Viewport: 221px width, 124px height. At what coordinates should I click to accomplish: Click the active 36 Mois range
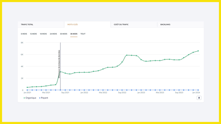pos(74,34)
